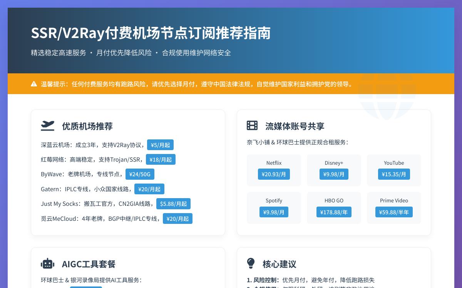Click the 风险控制 item under 核心建议
The image size is (462, 288).
(x=311, y=280)
